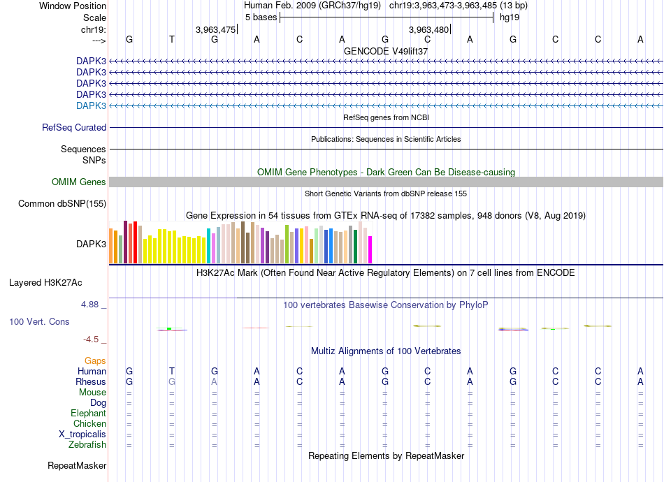This screenshot has height=482, width=664.
Task: Open Short Genetic Variants from dbSNP release 155
Action: click(x=386, y=193)
